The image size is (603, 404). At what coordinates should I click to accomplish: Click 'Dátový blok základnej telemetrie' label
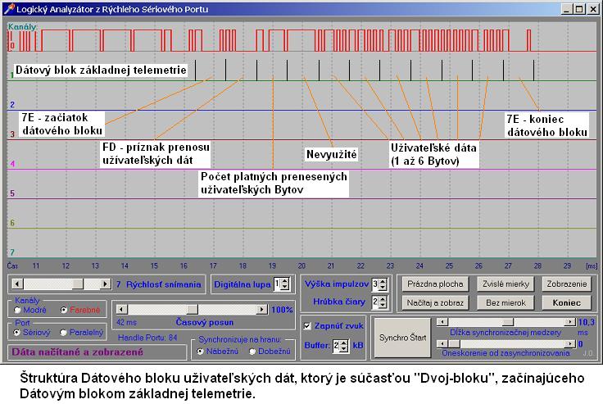pyautogui.click(x=101, y=70)
